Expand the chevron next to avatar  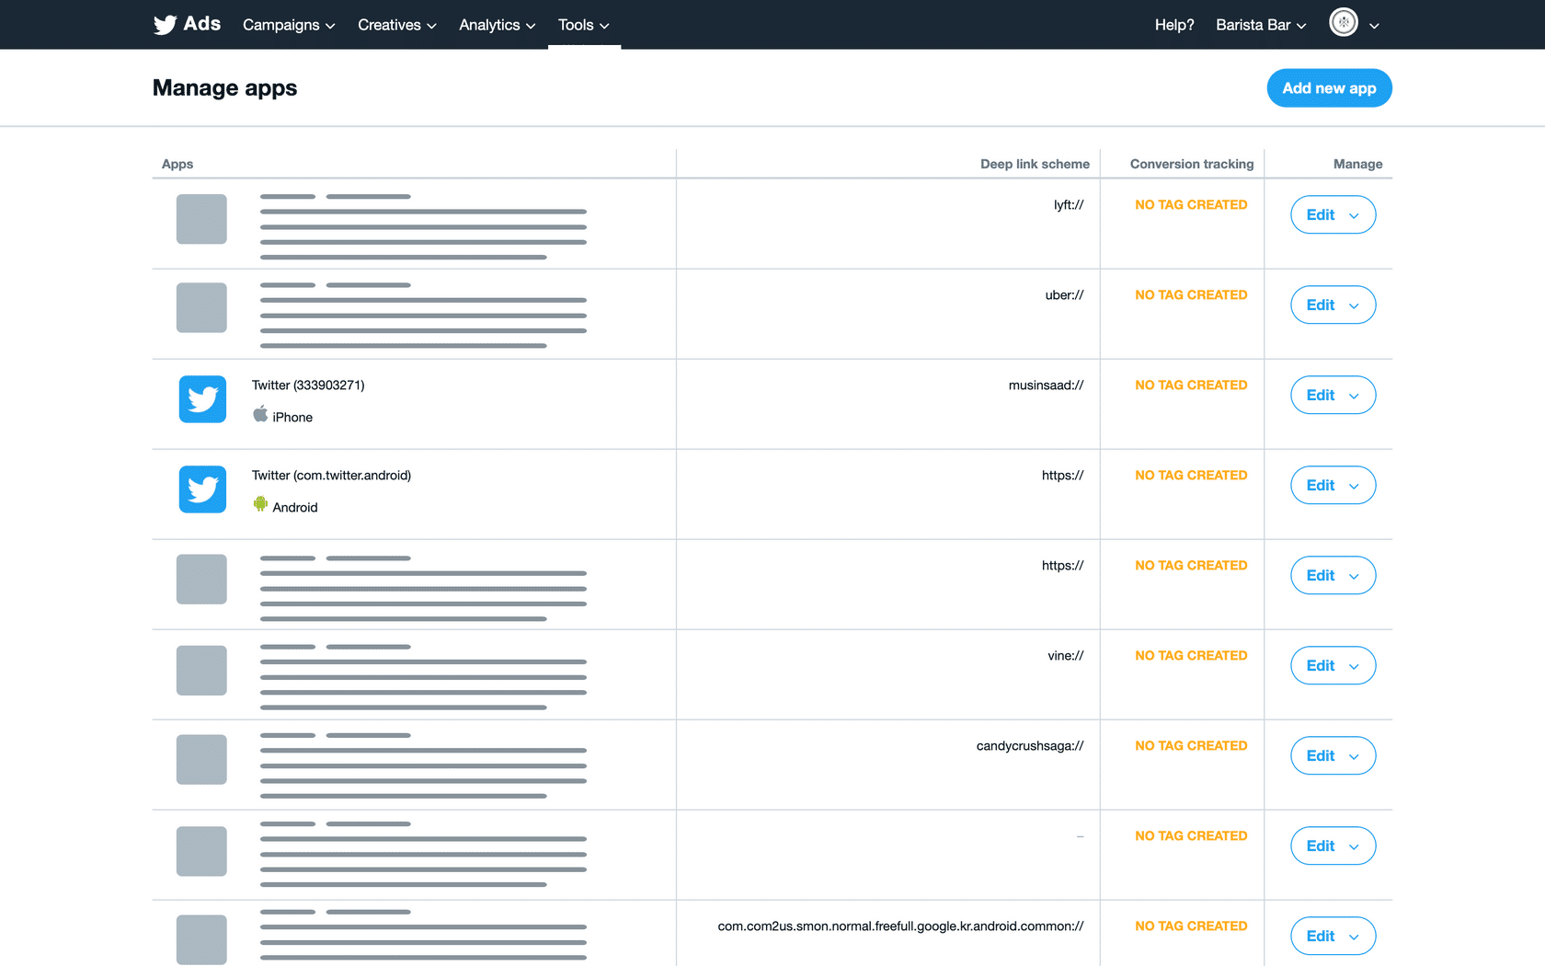click(1374, 26)
